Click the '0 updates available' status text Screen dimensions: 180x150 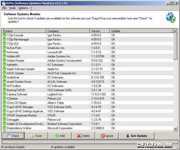coord(63,147)
